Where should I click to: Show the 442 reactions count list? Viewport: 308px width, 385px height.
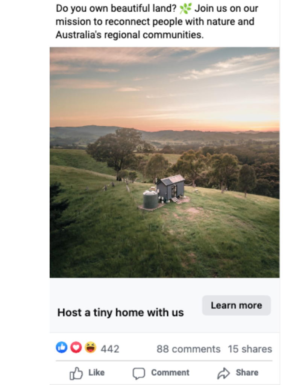point(110,349)
